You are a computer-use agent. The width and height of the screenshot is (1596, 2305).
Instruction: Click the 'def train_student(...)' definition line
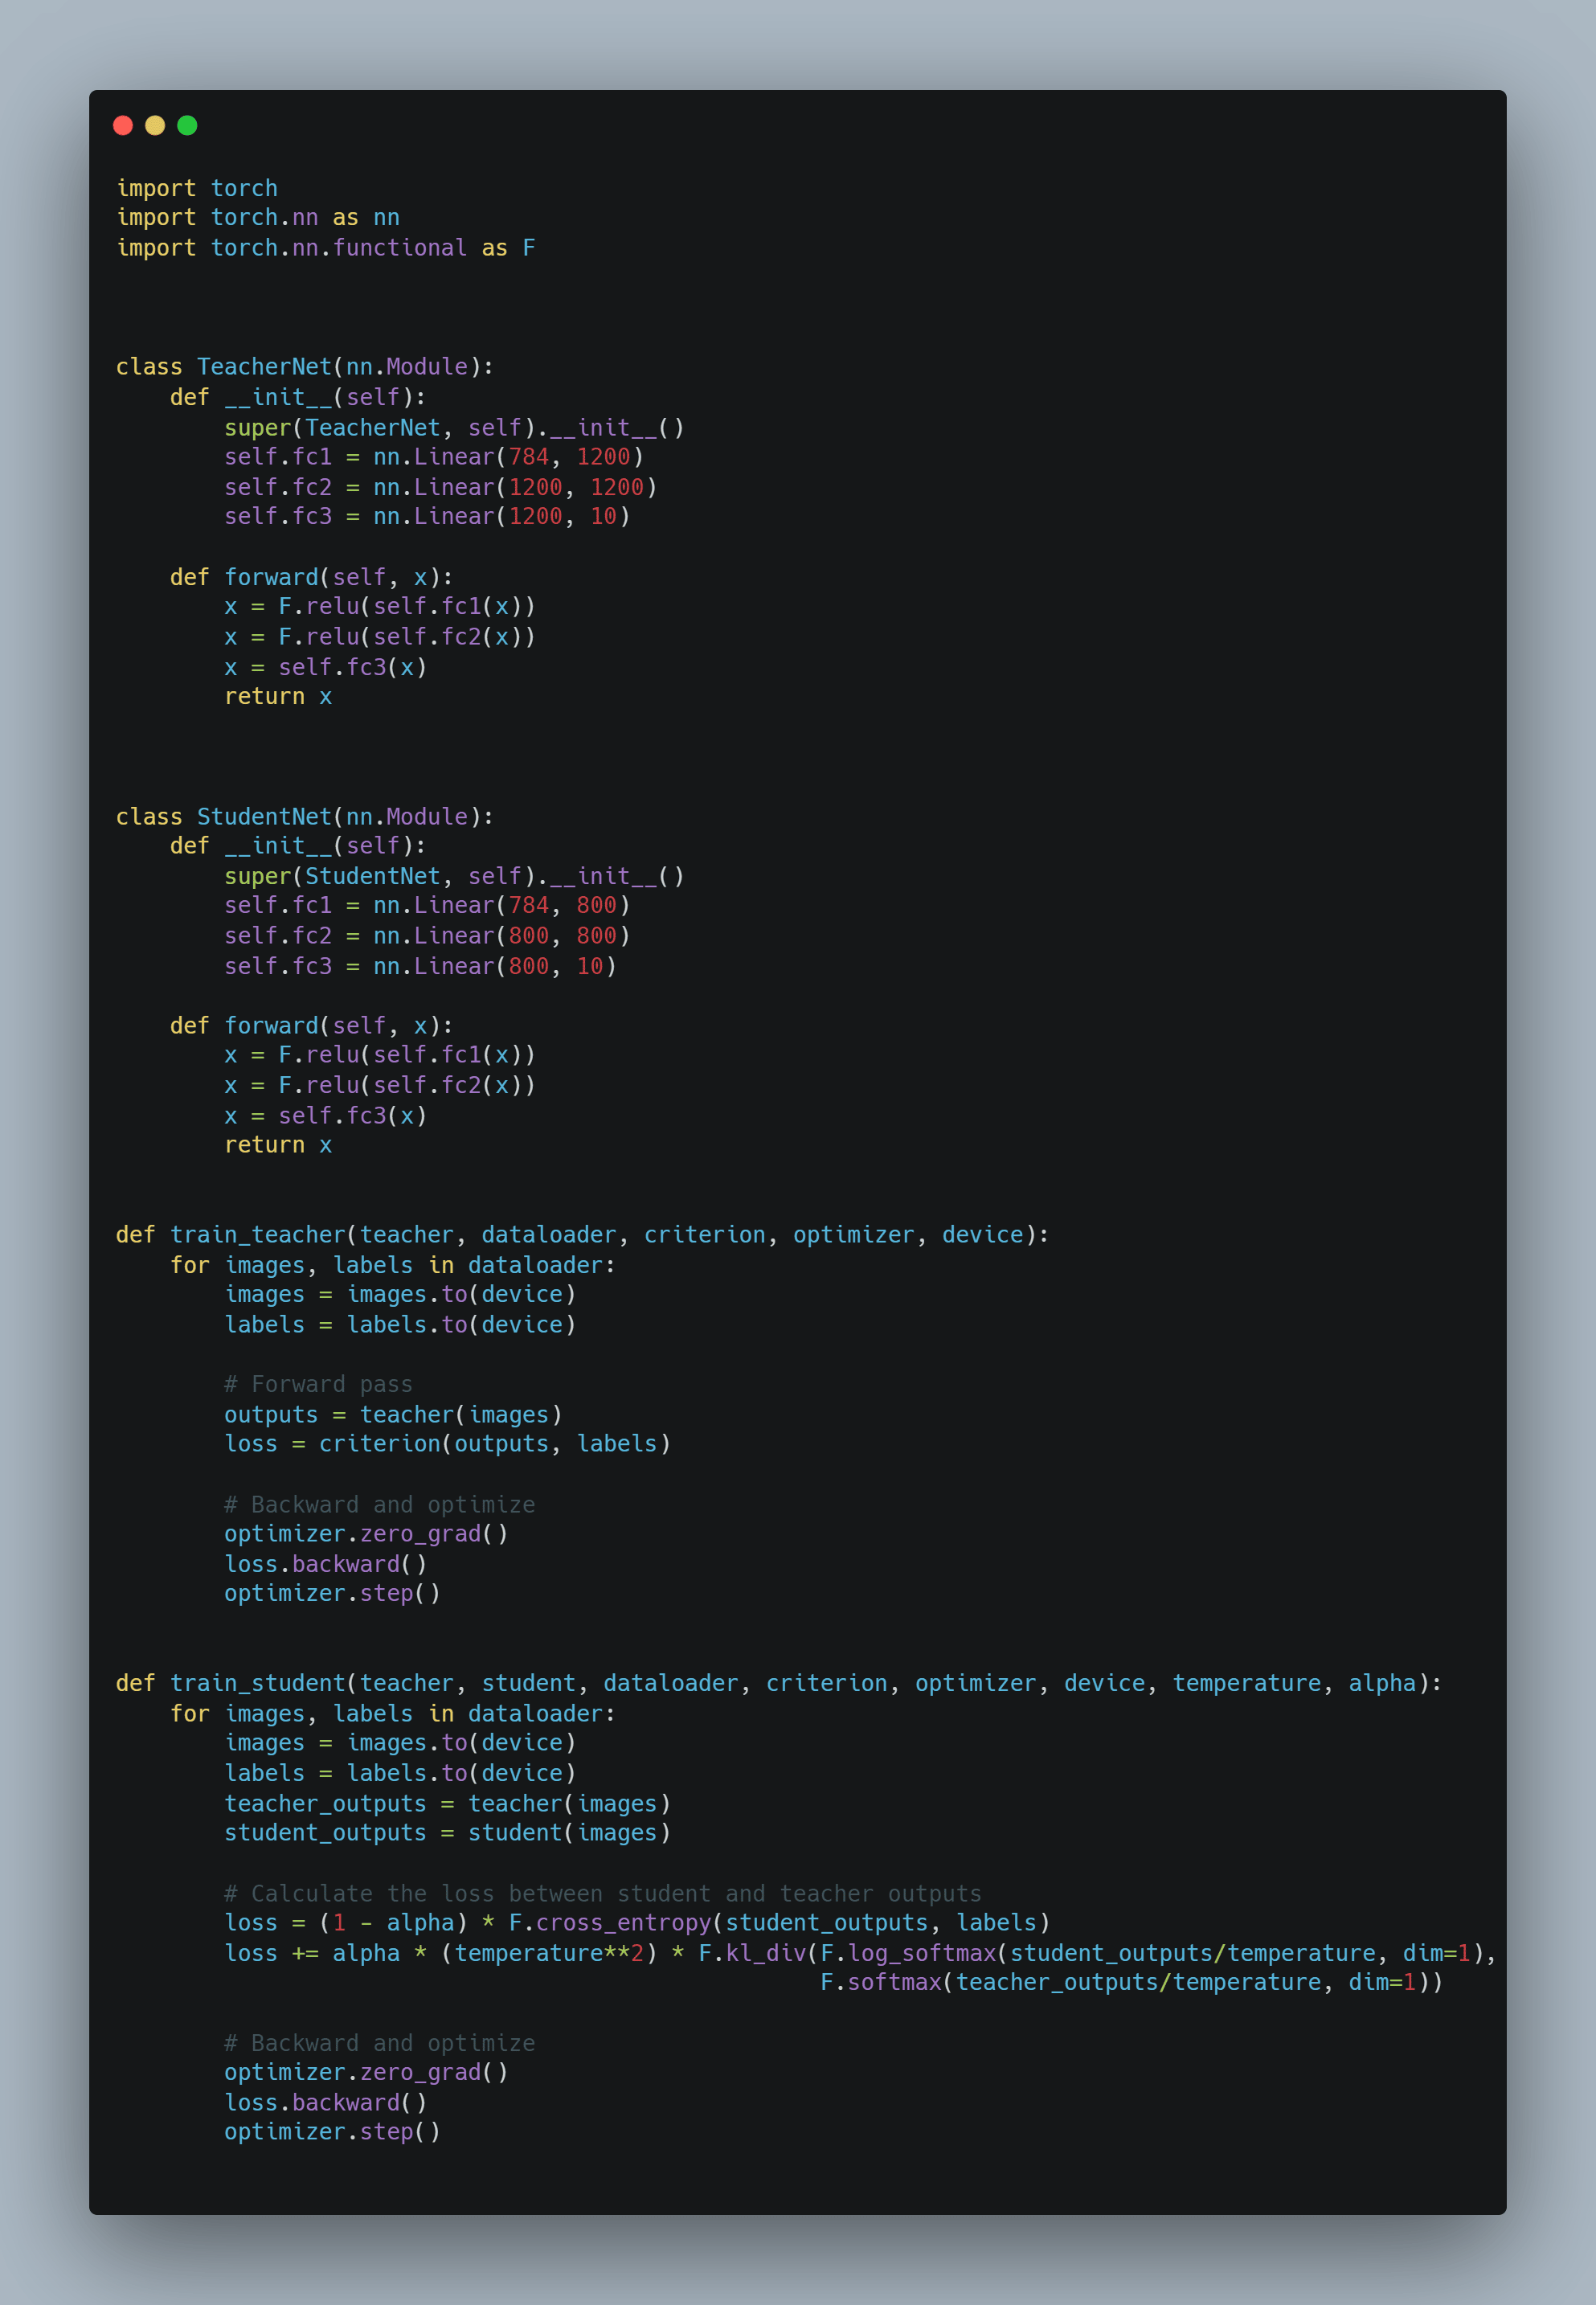click(779, 1683)
